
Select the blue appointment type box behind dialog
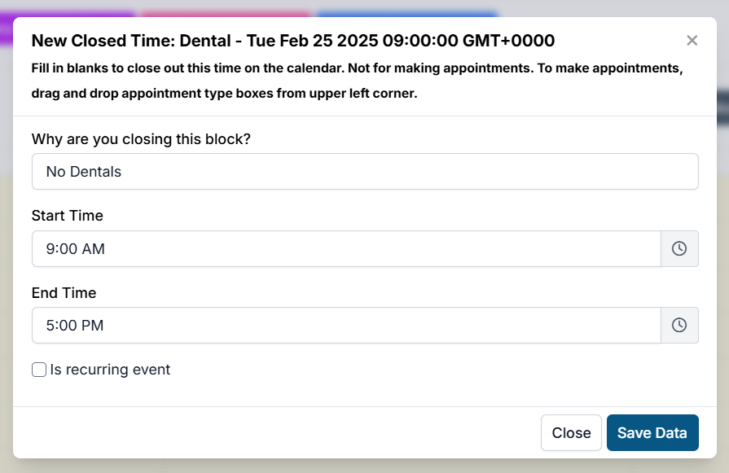(x=406, y=13)
